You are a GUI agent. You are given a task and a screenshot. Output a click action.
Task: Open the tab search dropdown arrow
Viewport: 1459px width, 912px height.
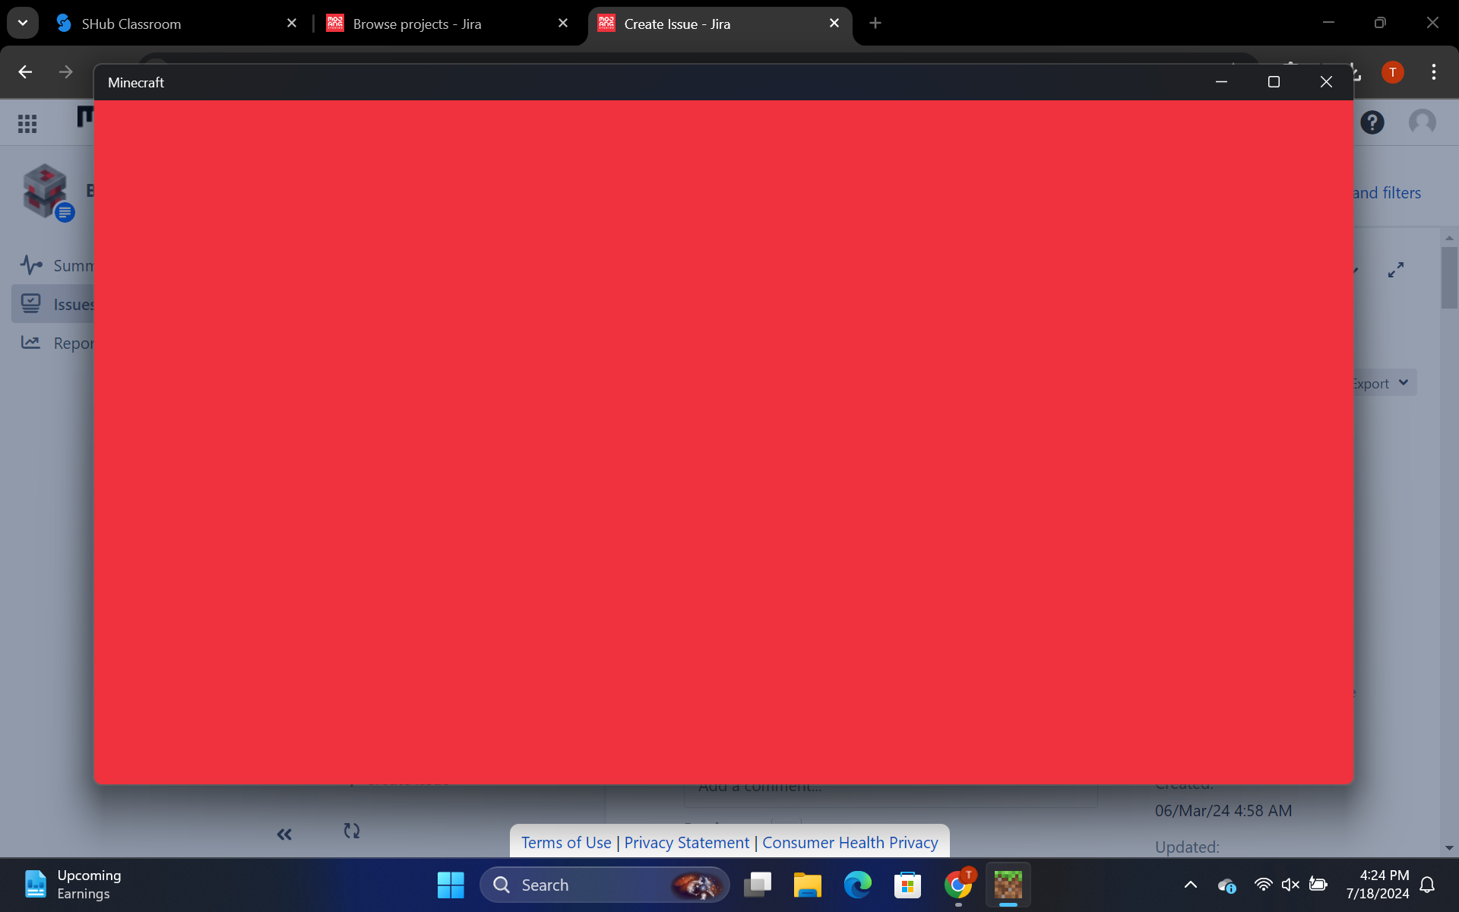tap(23, 23)
